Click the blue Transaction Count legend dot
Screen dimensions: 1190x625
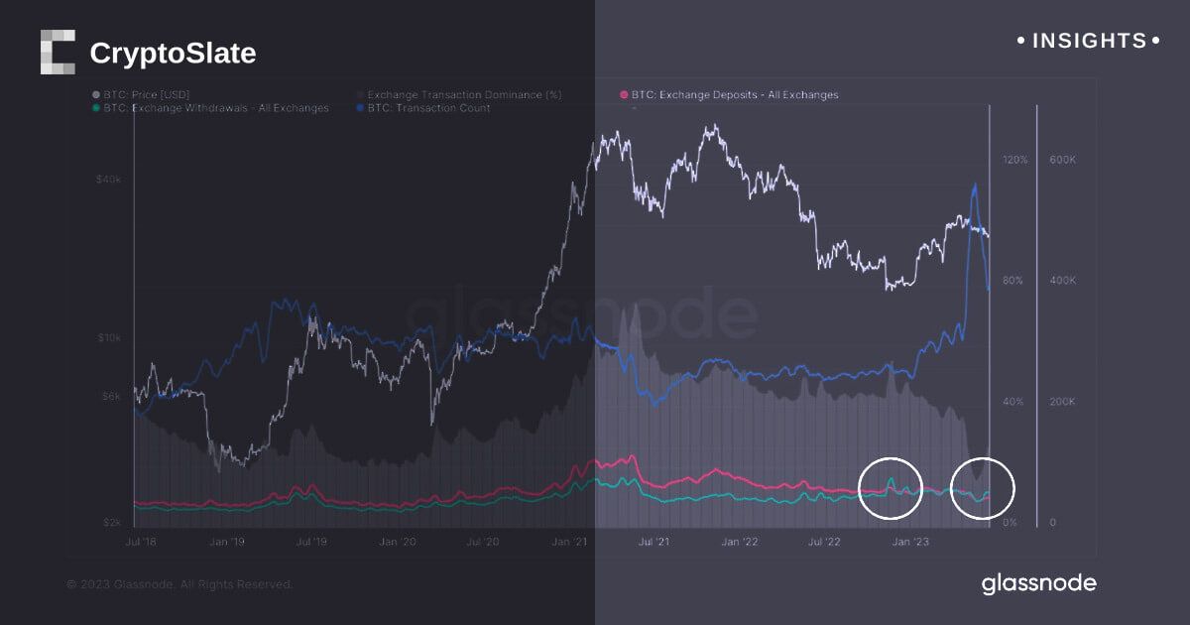[360, 108]
